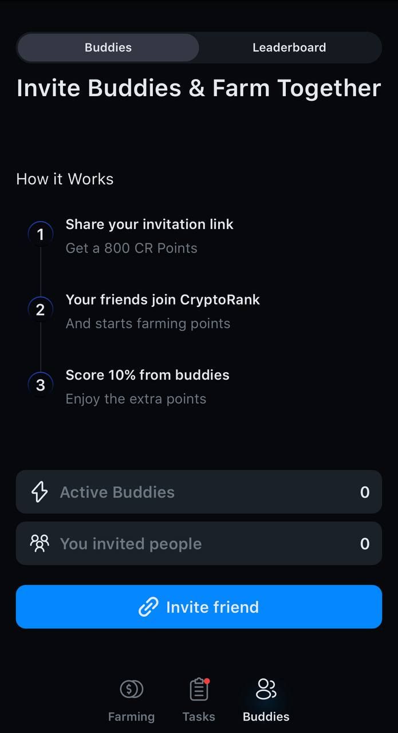Image resolution: width=398 pixels, height=733 pixels.
Task: Click the How it Works heading
Action: coord(65,179)
